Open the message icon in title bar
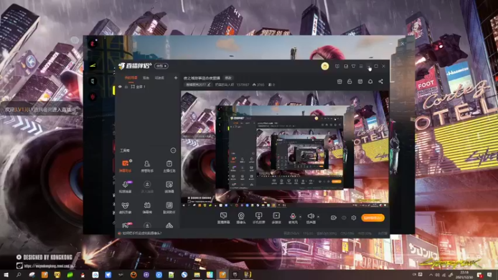This screenshot has height=280, width=498. point(337,66)
